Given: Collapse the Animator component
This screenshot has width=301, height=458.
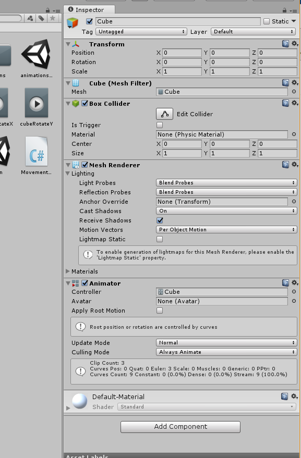Looking at the screenshot, I should 68,283.
